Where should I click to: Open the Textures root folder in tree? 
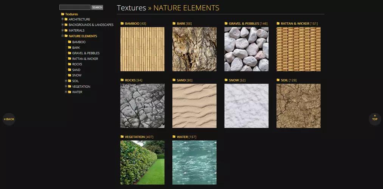pyautogui.click(x=70, y=14)
